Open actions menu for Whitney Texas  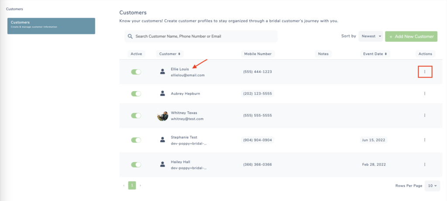tap(425, 115)
